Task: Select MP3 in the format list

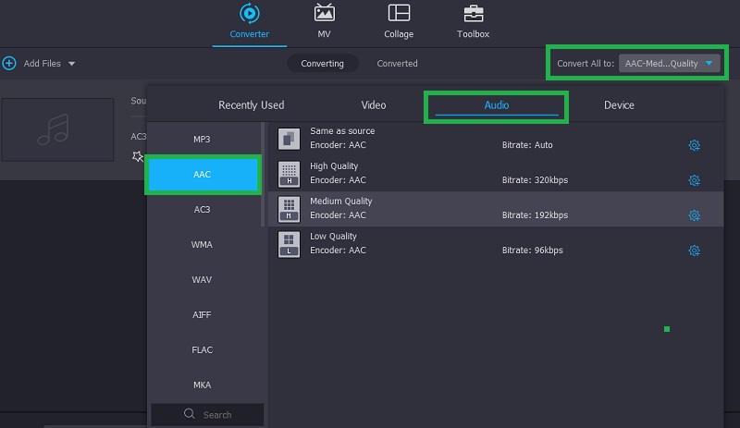Action: coord(202,140)
